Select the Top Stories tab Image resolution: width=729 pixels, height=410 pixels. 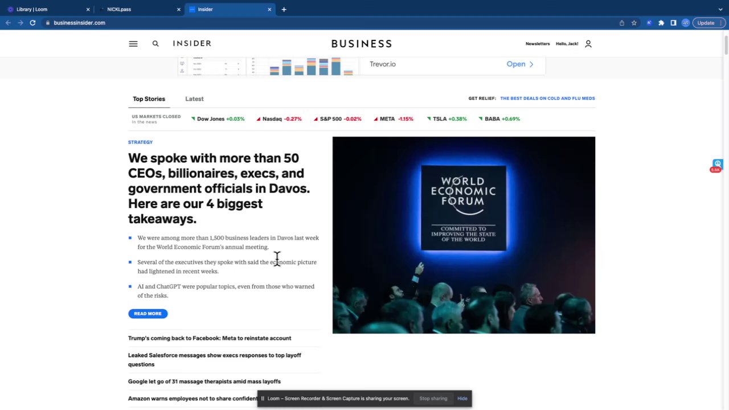click(149, 99)
